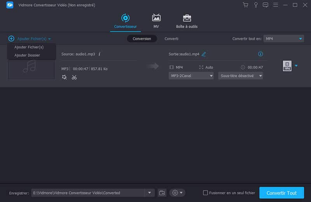
Task: Click the Vidmore app logo
Action: pyautogui.click(x=10, y=5)
